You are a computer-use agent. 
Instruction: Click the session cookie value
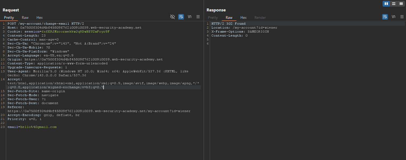[x=76, y=32]
